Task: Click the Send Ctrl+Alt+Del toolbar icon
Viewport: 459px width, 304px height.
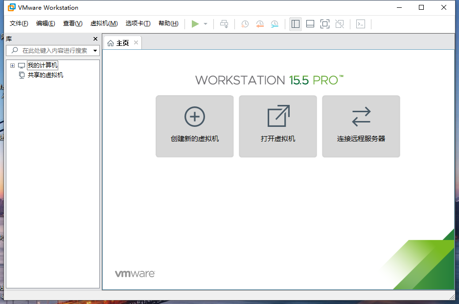Action: 224,24
